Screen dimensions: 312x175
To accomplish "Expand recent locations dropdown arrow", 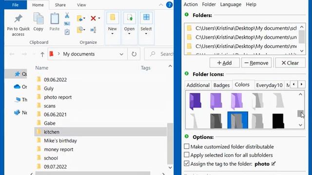I will [34, 54].
